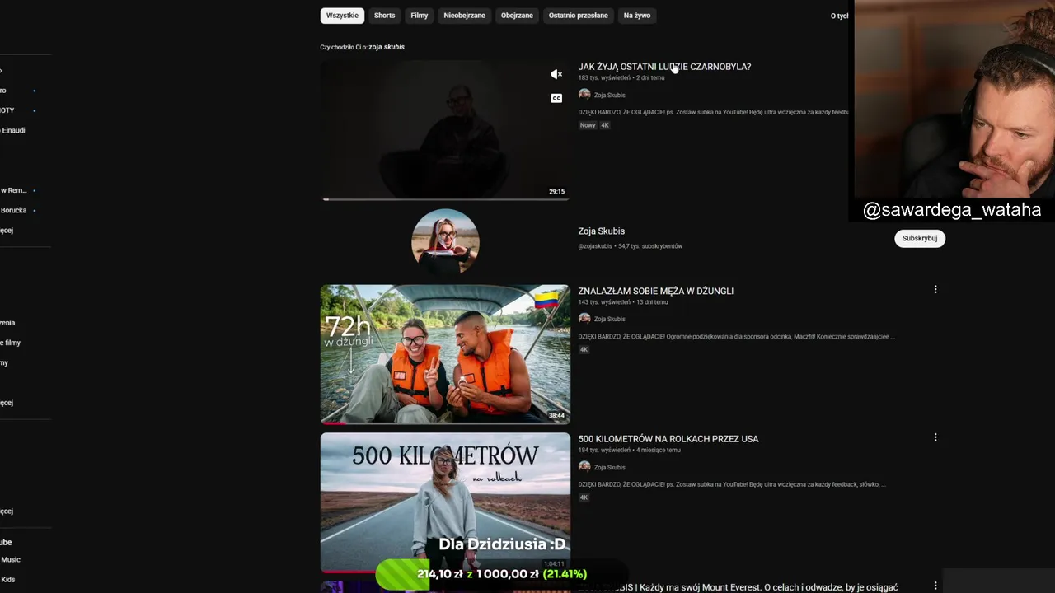The image size is (1055, 593).
Task: Click '184 tys. wyświetleń' view count text
Action: [x=604, y=451]
